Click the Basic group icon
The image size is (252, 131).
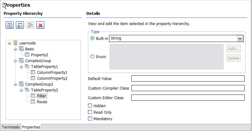21,49
